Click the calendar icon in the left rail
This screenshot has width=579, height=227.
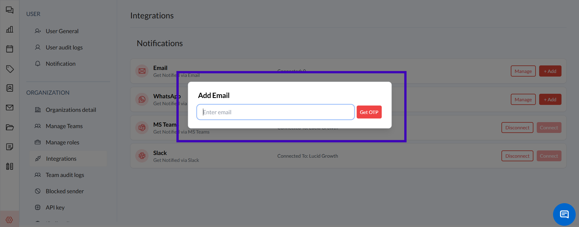(10, 49)
